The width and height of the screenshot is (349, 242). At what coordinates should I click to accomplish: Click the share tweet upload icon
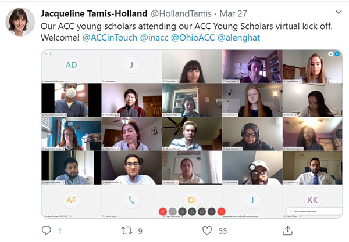(x=287, y=230)
